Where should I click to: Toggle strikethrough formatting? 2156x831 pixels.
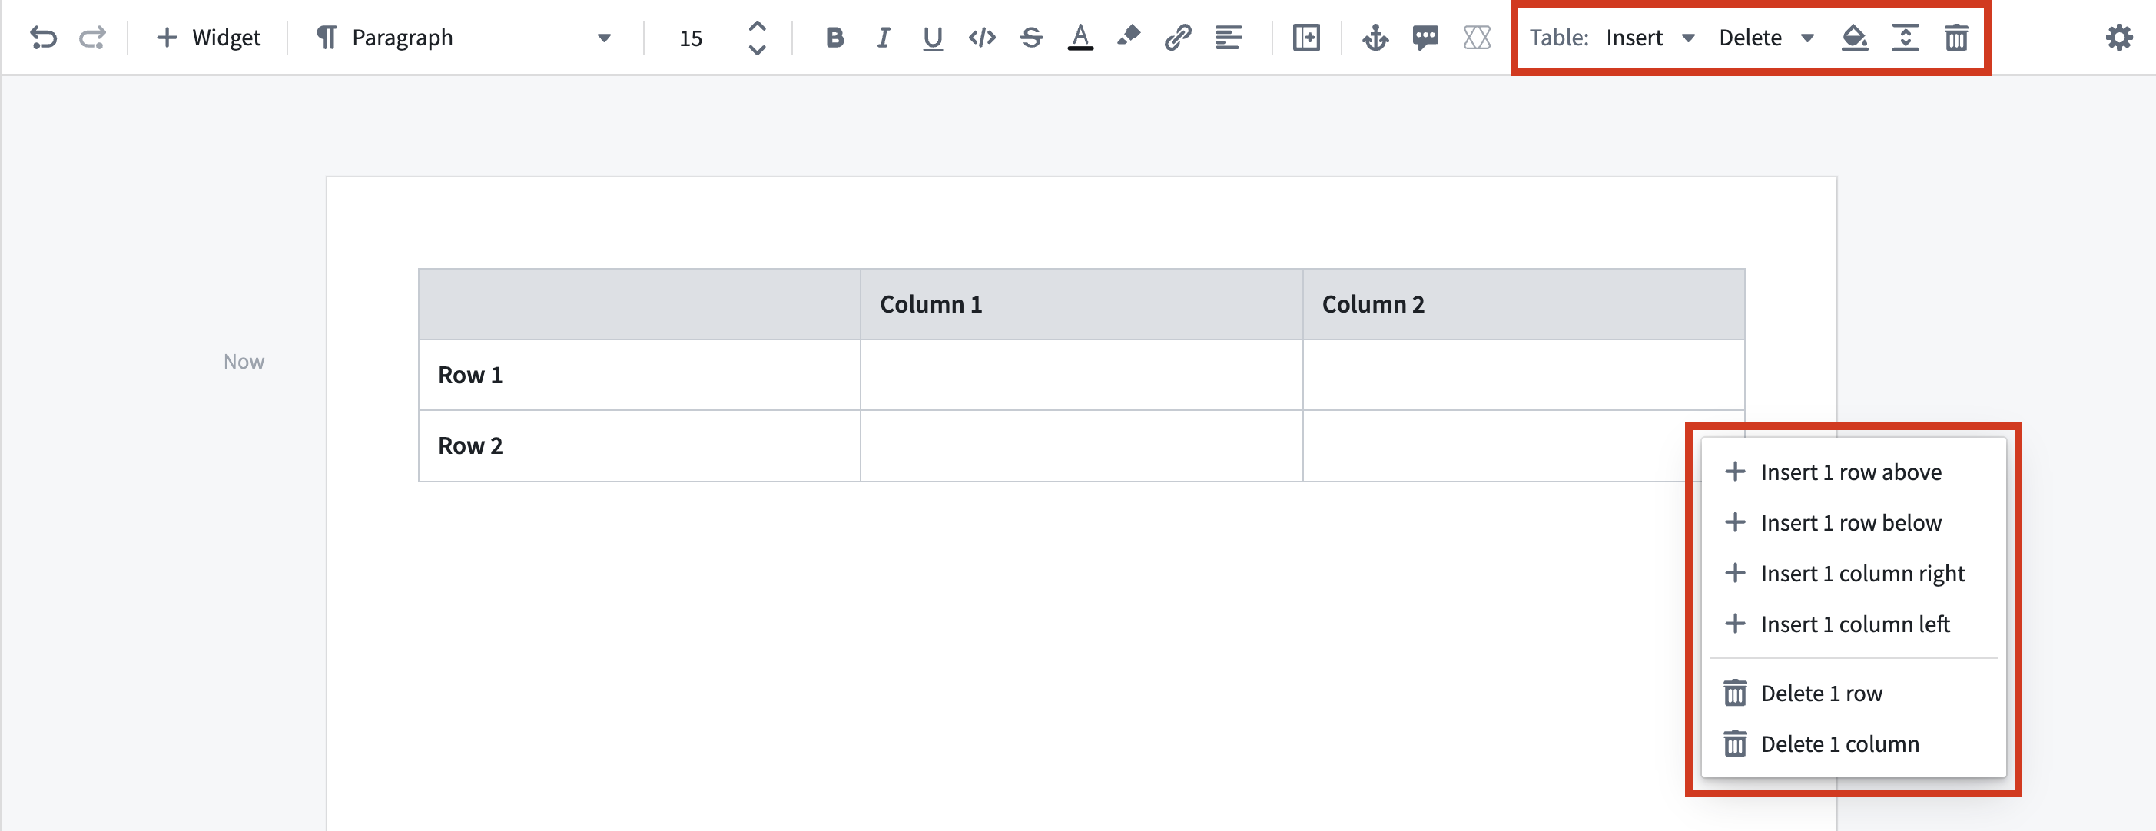(1031, 38)
